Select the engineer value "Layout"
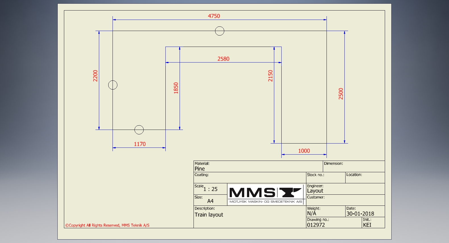 click(315, 191)
